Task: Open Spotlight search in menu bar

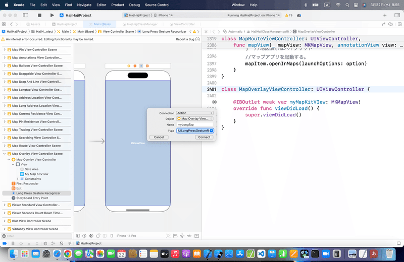Action: [347, 5]
